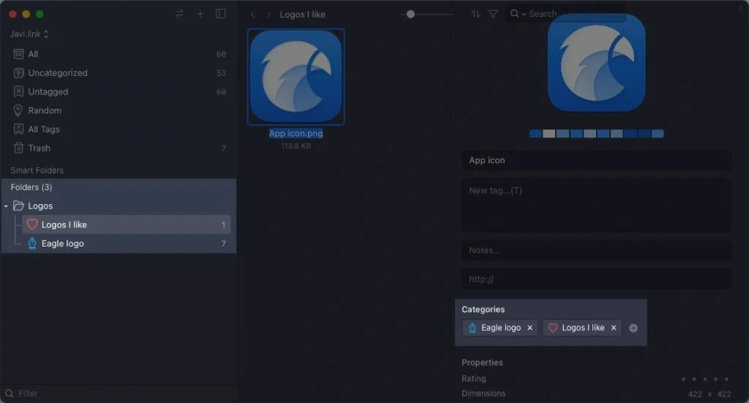The image size is (749, 403).
Task: Remove the Logos I like category tag
Action: pyautogui.click(x=614, y=328)
